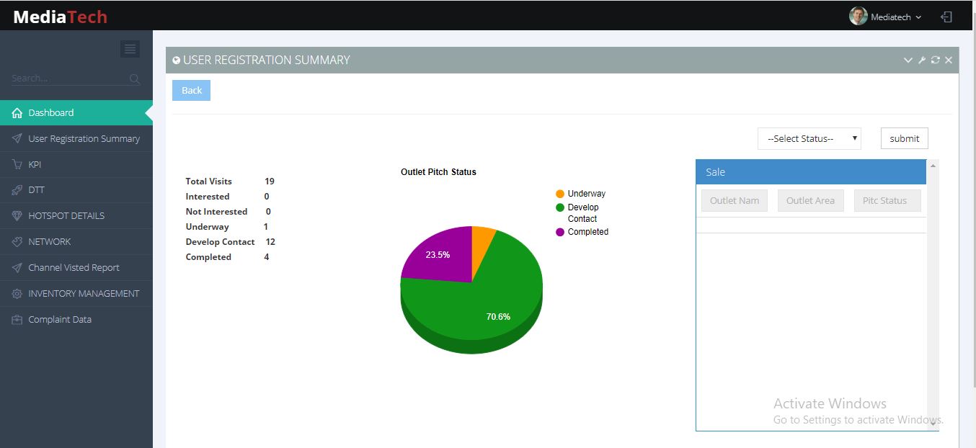
Task: Click the refresh icon in panel header
Action: [935, 60]
